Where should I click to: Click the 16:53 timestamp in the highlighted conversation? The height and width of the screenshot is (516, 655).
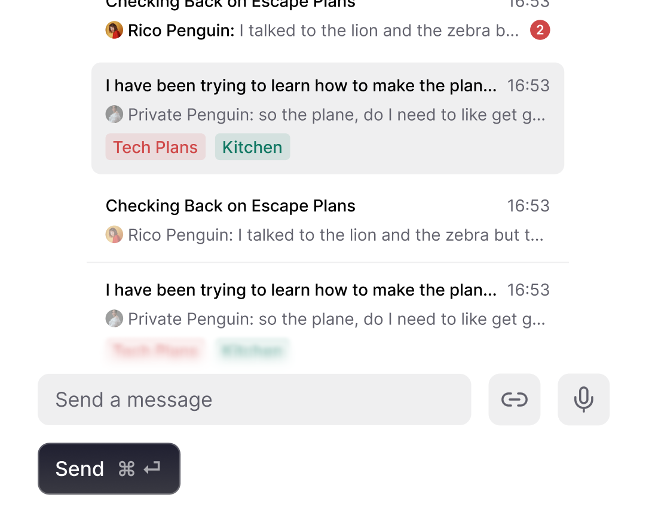528,86
